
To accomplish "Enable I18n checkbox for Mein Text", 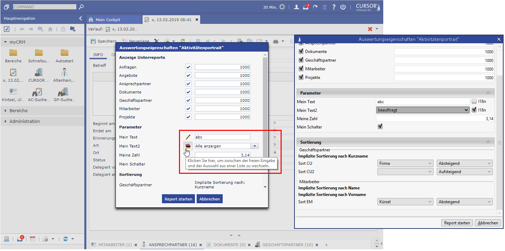I will click(474, 102).
